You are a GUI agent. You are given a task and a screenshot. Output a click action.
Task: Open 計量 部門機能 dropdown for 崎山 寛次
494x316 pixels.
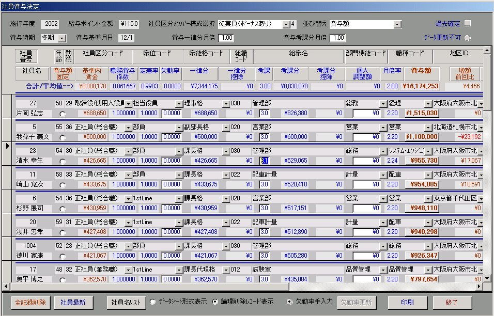(383, 176)
